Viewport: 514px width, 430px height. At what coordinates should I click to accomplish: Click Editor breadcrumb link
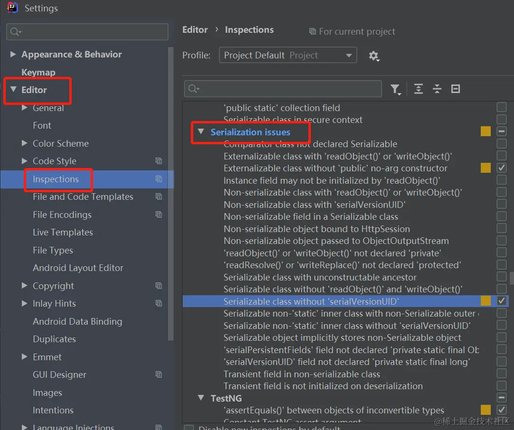tap(195, 30)
